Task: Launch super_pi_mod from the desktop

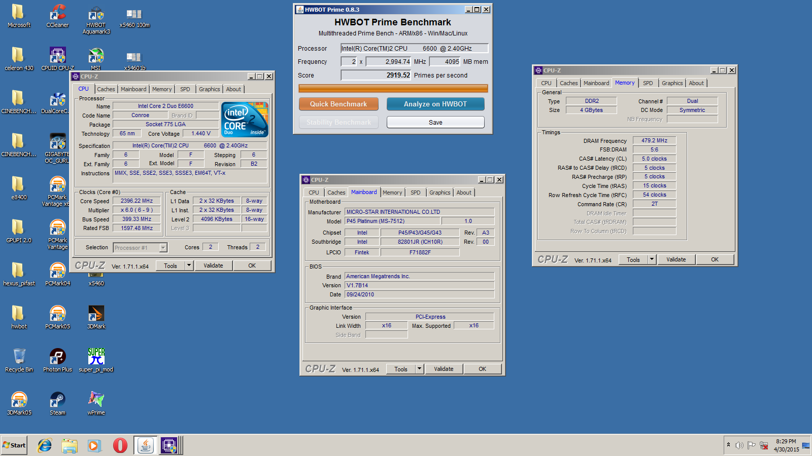Action: click(x=96, y=360)
